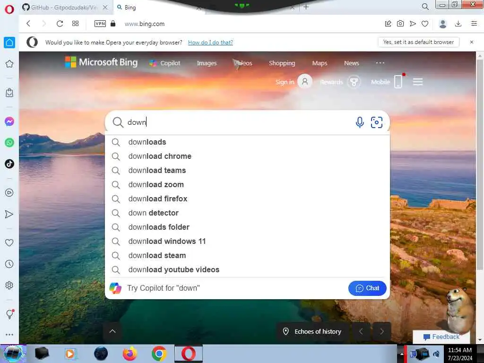Select the 'downloads' suggestion

click(247, 142)
